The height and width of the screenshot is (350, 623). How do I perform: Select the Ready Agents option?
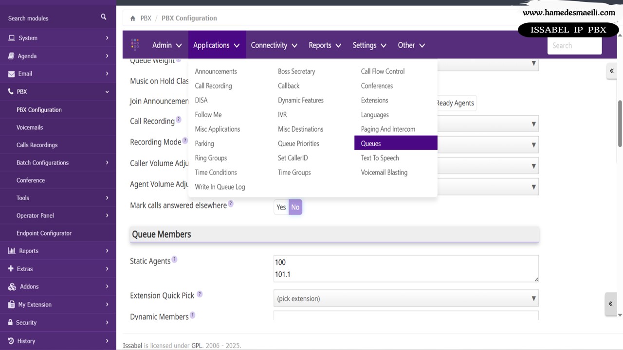pyautogui.click(x=455, y=103)
